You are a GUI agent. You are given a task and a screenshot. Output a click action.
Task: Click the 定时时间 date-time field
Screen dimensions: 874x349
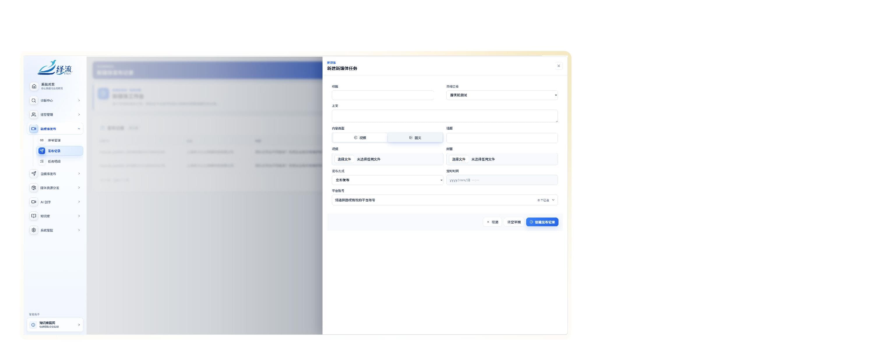coord(502,180)
